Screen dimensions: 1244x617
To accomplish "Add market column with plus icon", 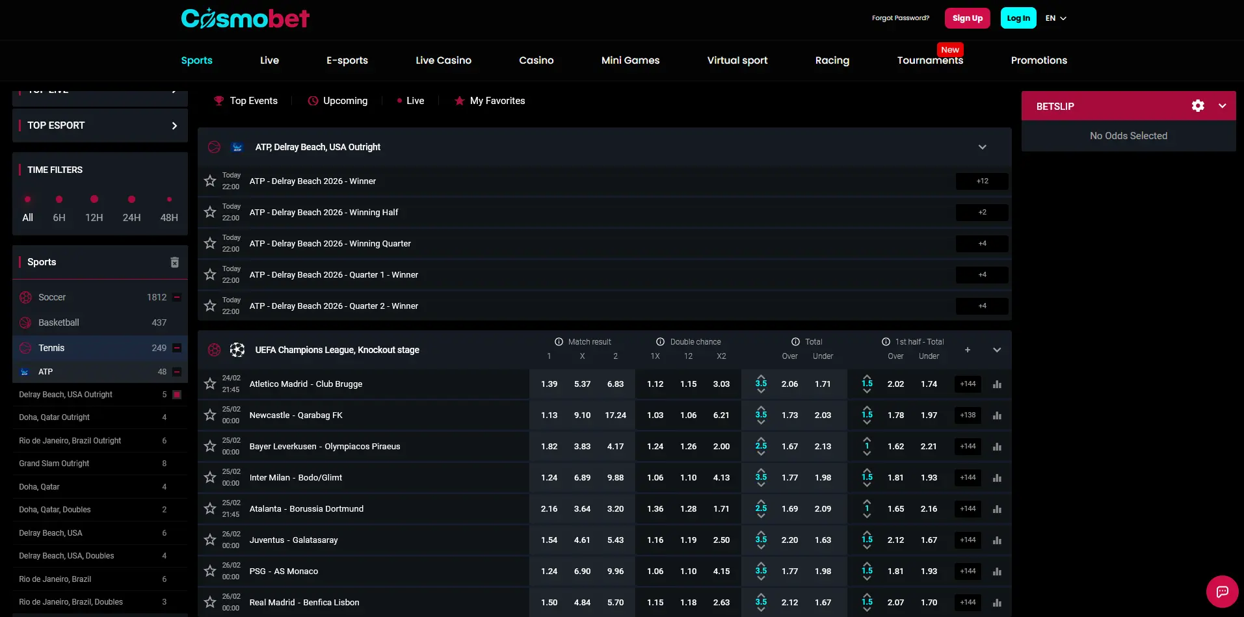I will 967,350.
